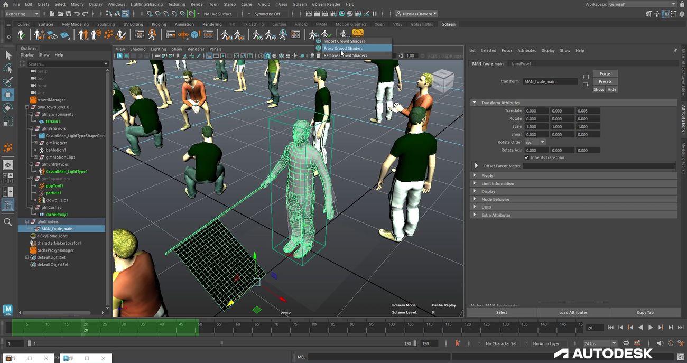This screenshot has height=363, width=687.
Task: Click the Outliner search field
Action: pyautogui.click(x=64, y=63)
